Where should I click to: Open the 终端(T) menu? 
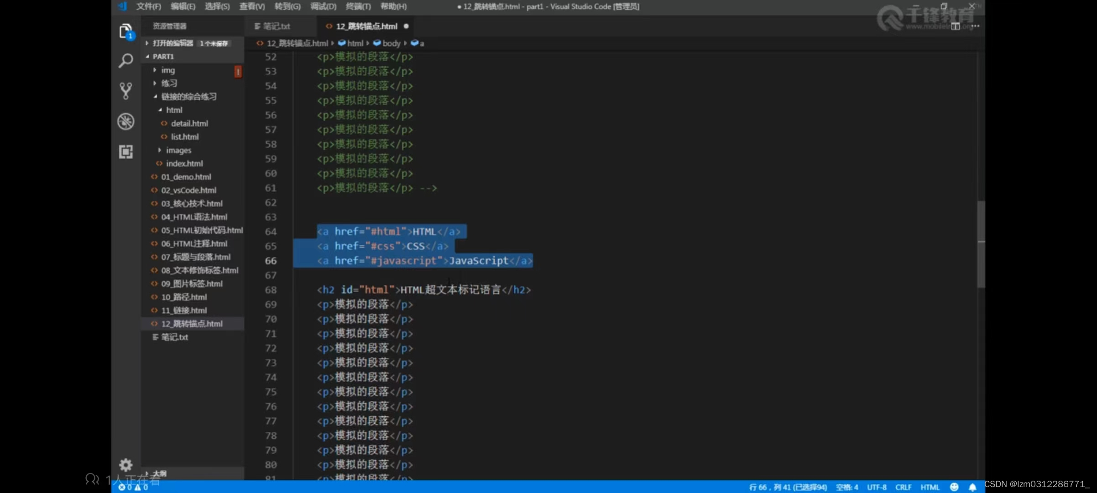tap(358, 6)
